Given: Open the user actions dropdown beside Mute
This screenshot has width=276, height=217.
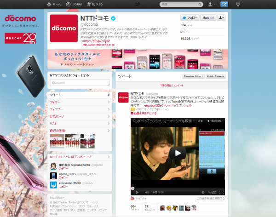Looking at the screenshot, I should click(221, 18).
